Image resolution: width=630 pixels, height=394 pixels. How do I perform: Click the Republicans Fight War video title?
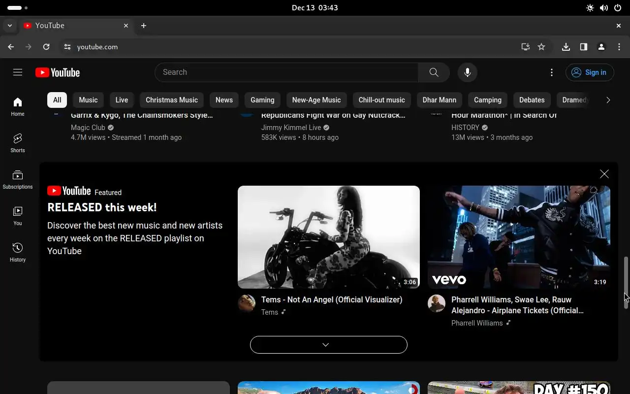tap(333, 115)
